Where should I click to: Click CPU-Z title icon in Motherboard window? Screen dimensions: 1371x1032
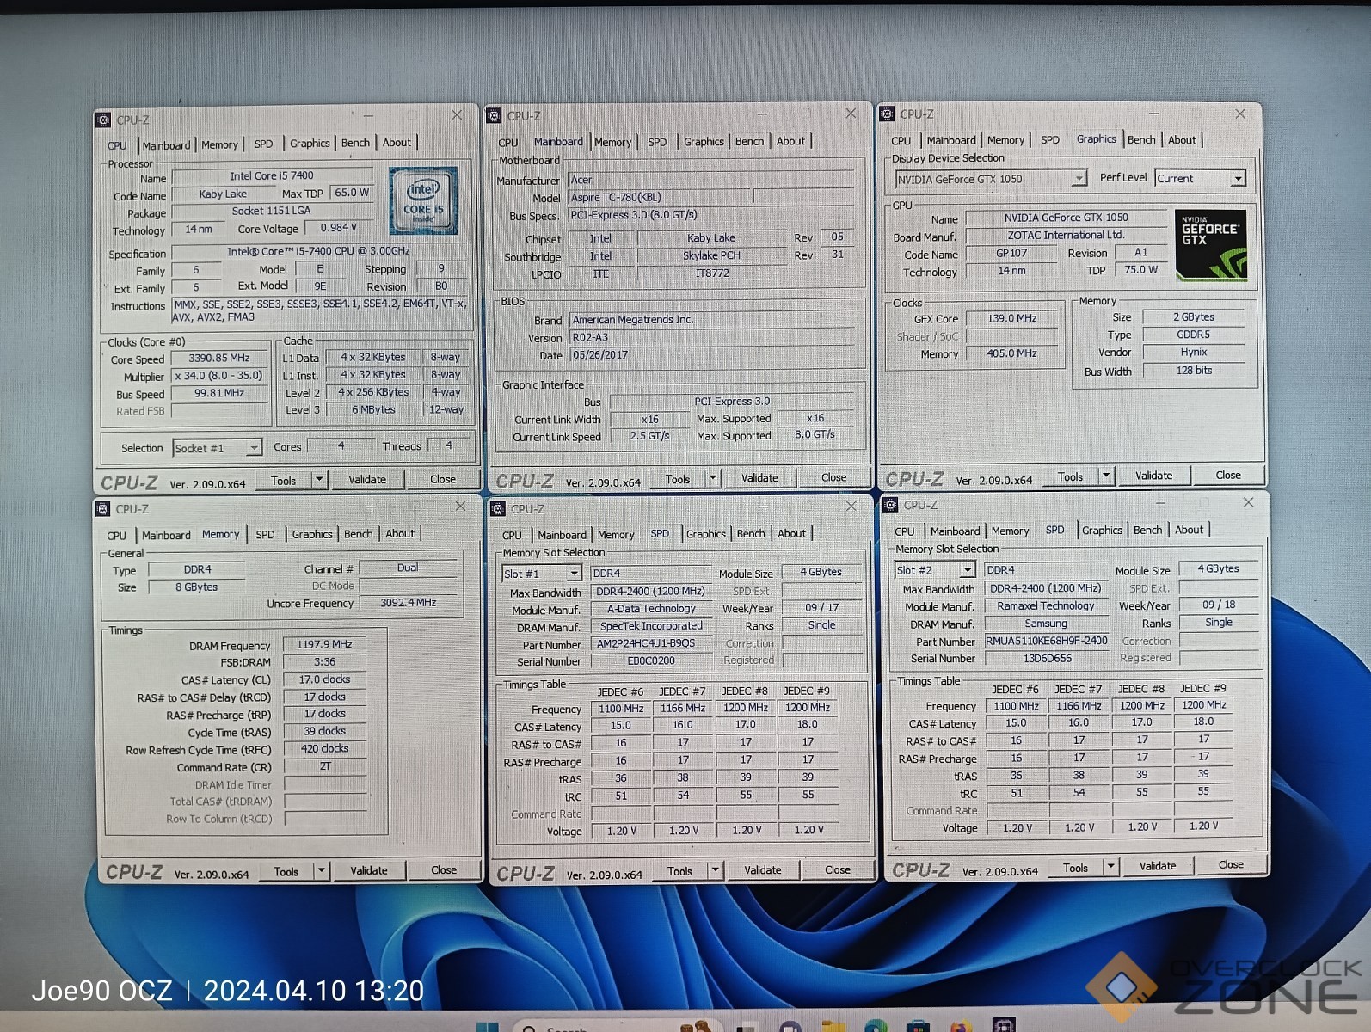(x=495, y=115)
